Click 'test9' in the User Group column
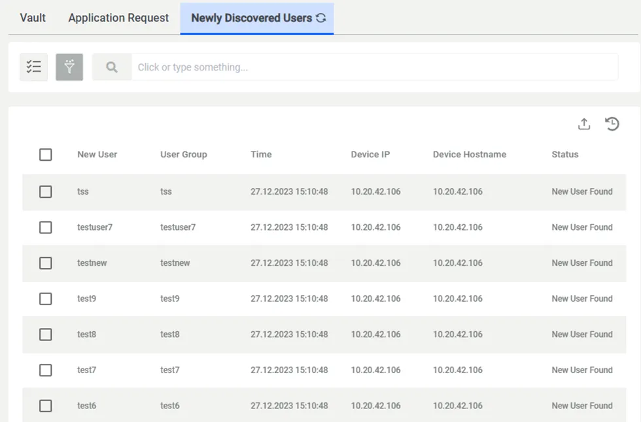Viewport: 641px width, 422px height. pyautogui.click(x=169, y=299)
